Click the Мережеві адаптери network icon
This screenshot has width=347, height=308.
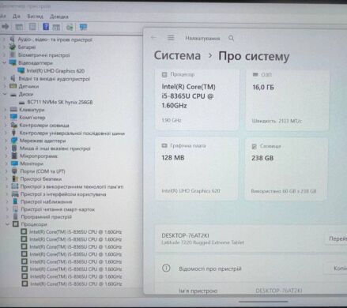(14, 141)
